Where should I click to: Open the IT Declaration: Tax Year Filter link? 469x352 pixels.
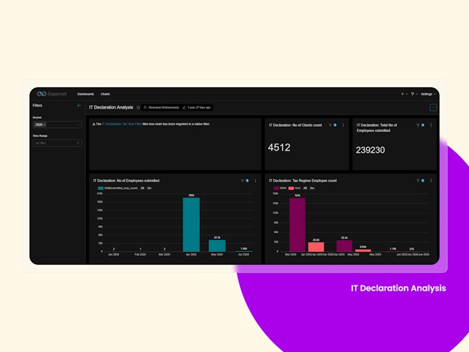click(x=122, y=124)
